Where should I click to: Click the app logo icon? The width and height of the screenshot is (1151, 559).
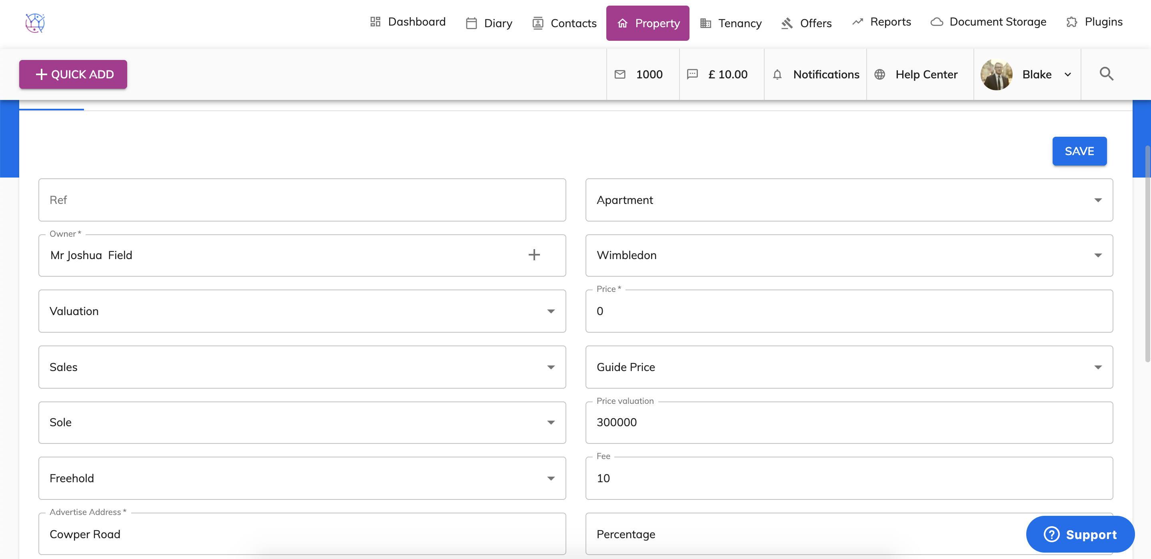[x=35, y=23]
